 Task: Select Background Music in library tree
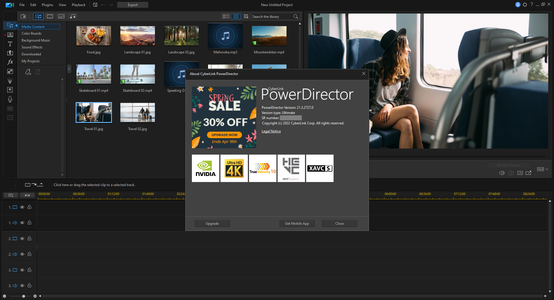pyautogui.click(x=36, y=40)
